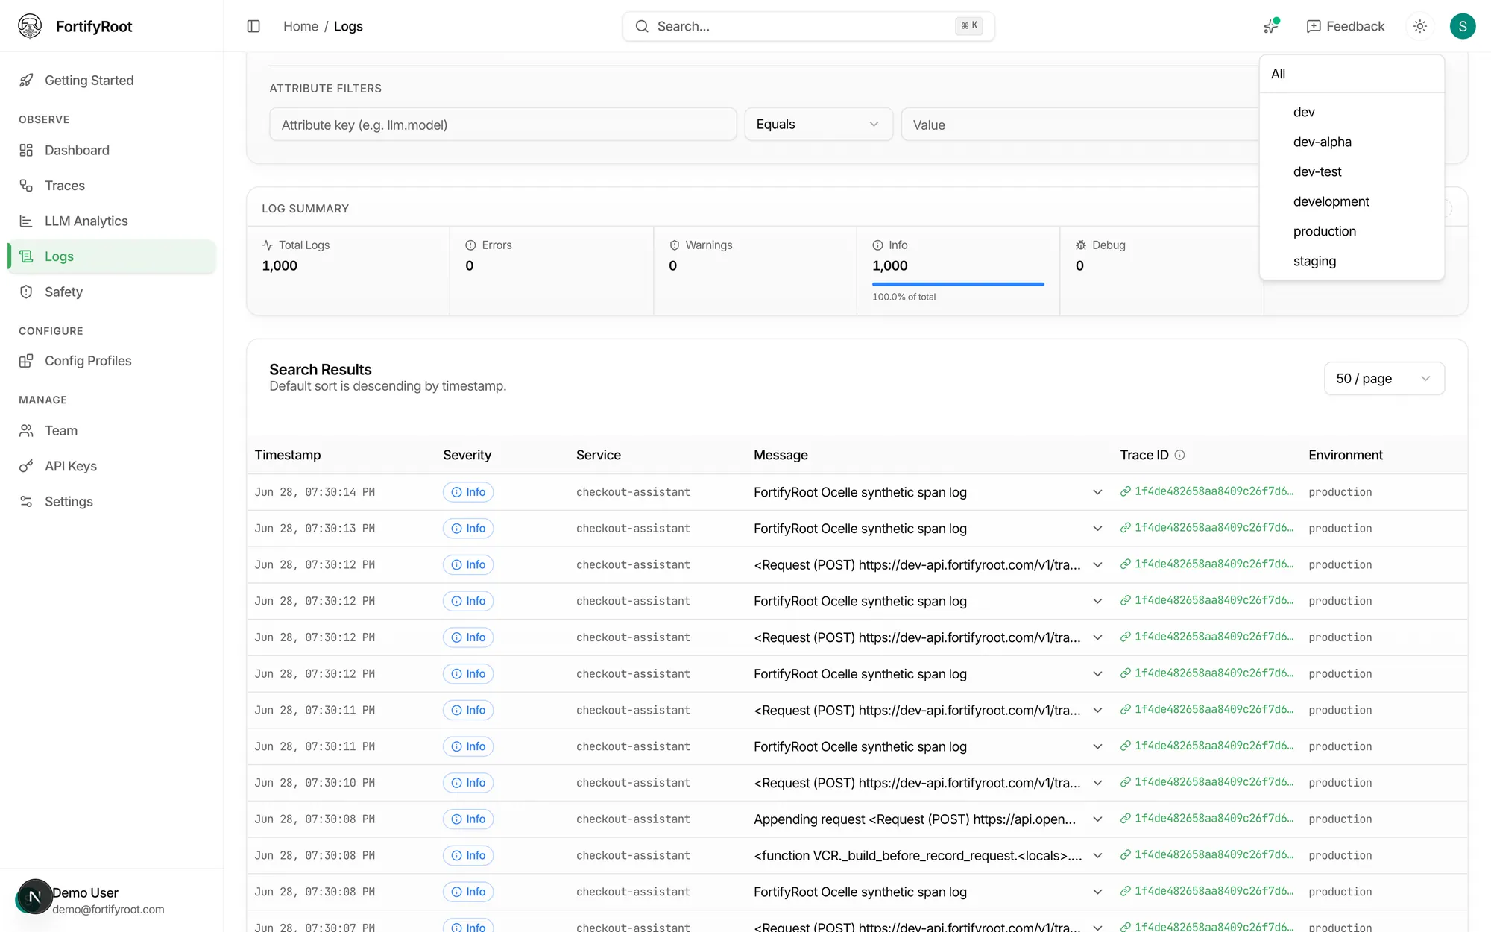The height and width of the screenshot is (932, 1491).
Task: Click the Debug bug icon
Action: click(x=1081, y=245)
